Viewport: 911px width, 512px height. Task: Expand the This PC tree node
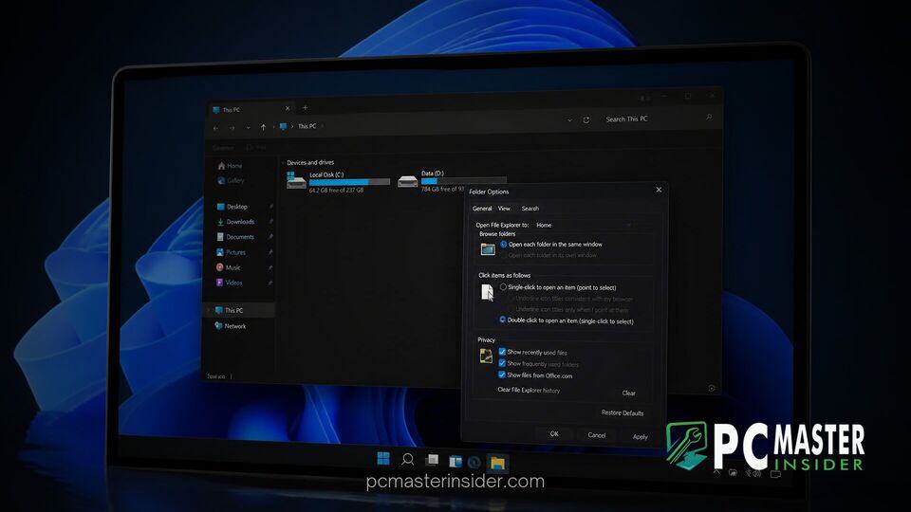click(x=209, y=311)
